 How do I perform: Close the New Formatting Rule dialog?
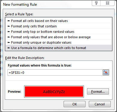[107, 4]
